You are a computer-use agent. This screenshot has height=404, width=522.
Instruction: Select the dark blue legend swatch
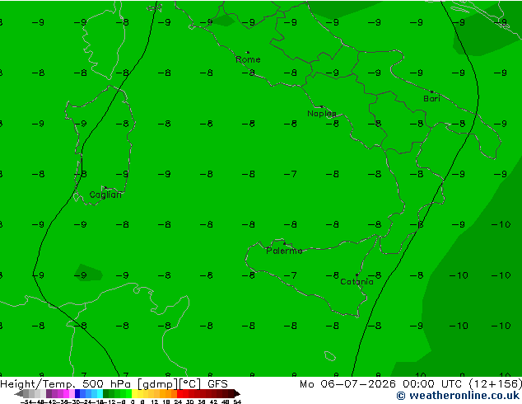(77, 393)
